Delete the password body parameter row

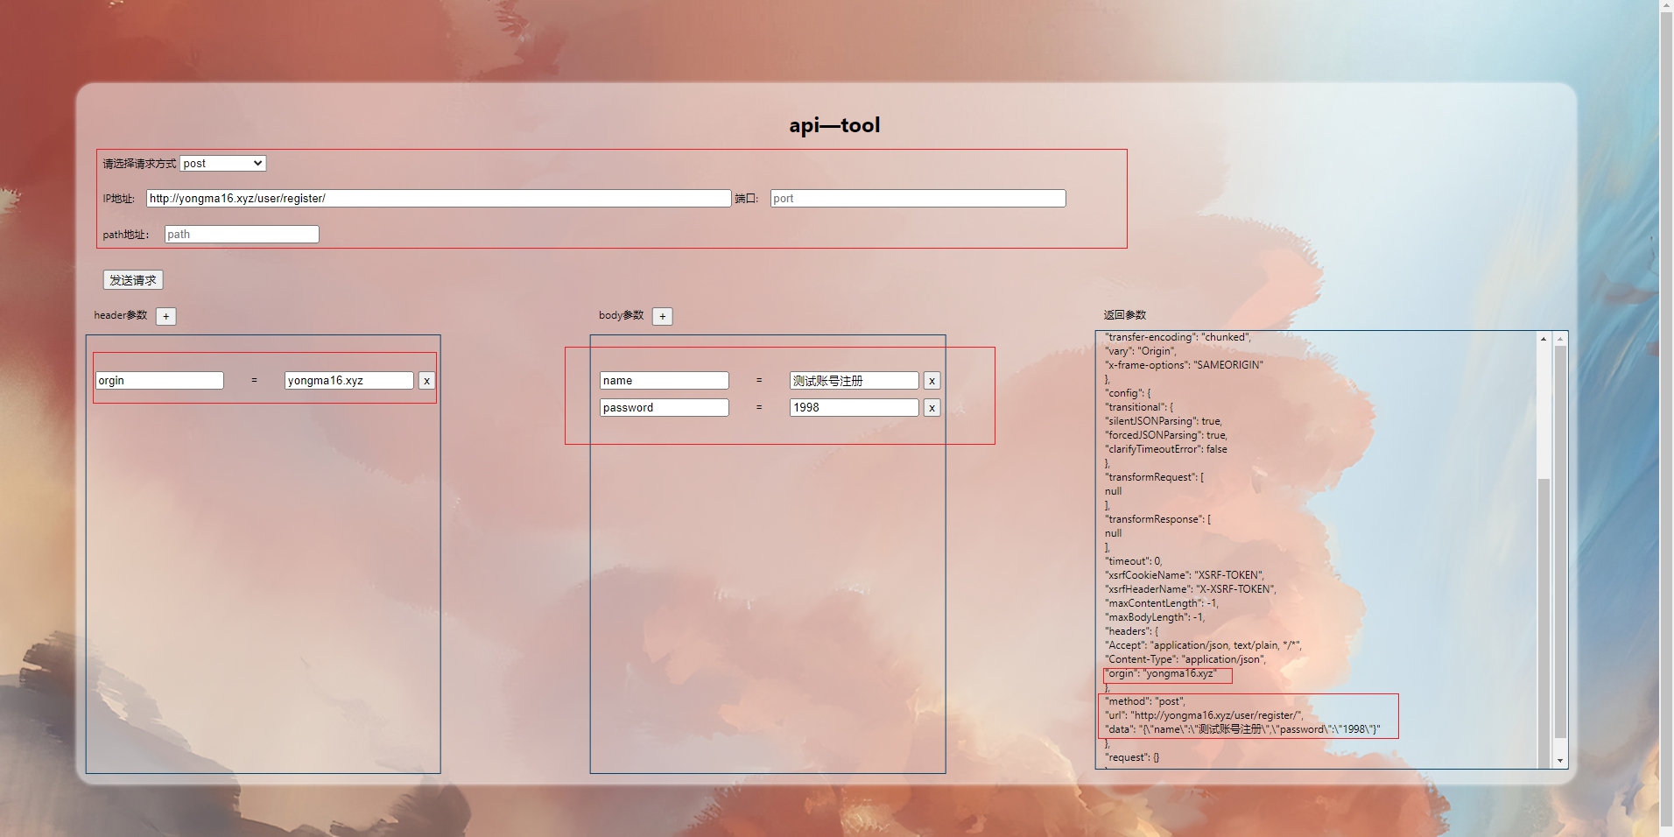pyautogui.click(x=932, y=408)
